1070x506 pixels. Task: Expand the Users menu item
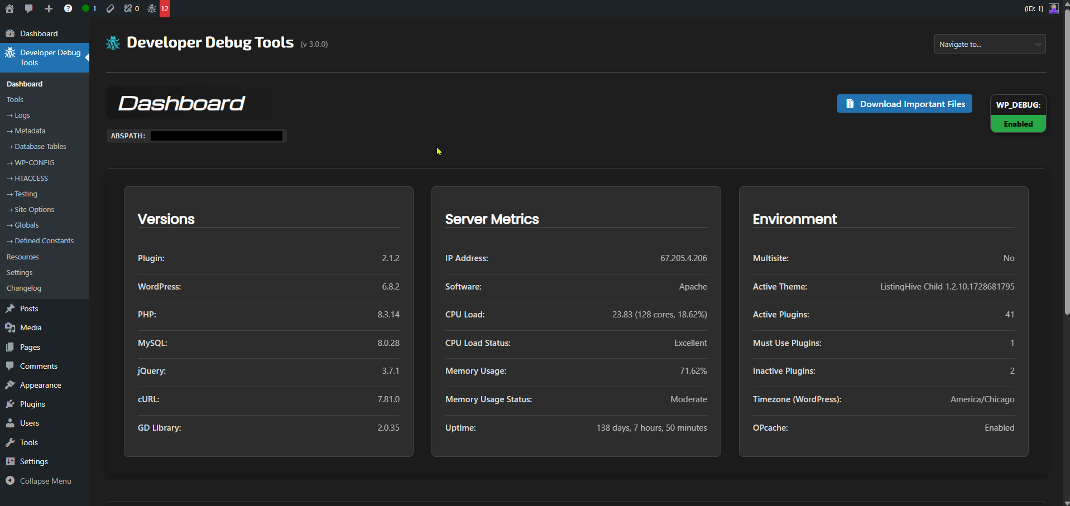point(29,423)
